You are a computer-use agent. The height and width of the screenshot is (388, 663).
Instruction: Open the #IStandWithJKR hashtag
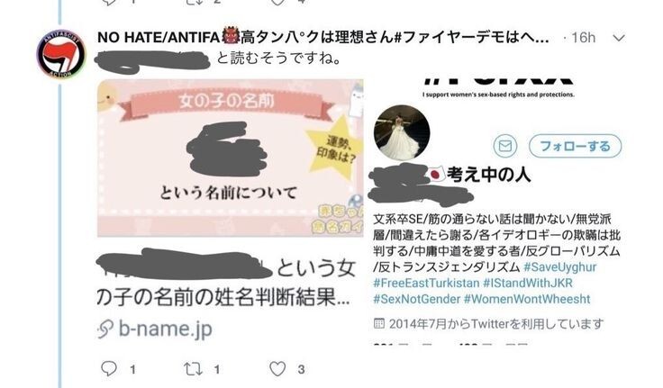528,283
